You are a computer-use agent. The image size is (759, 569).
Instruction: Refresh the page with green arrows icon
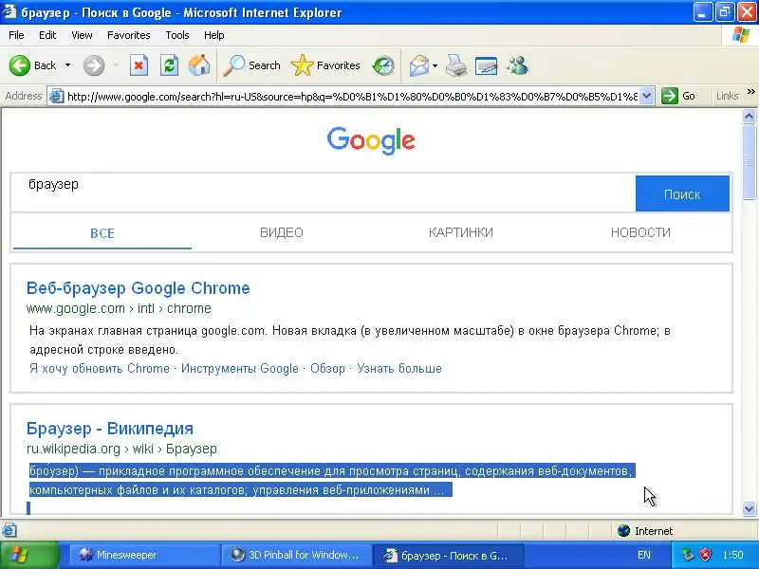click(170, 65)
